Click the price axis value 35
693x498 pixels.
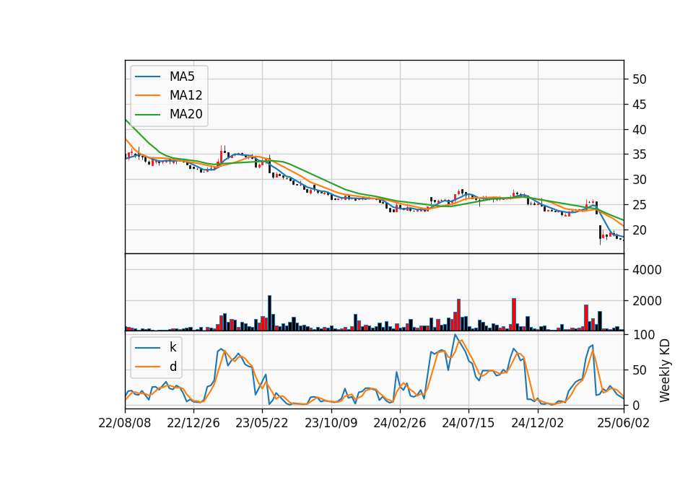(x=639, y=154)
